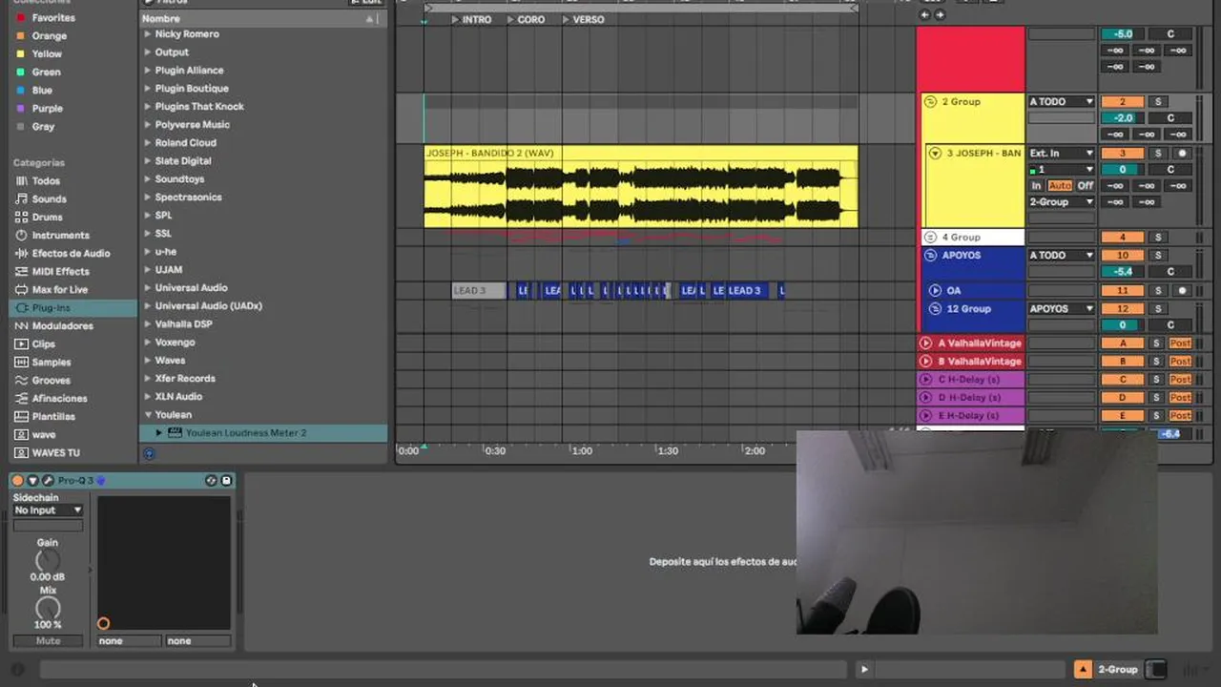Open Pro-Q 3 plugin window wrench icon
This screenshot has width=1221, height=687.
47,480
